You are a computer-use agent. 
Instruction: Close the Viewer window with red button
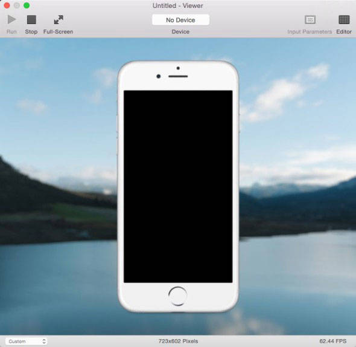click(x=7, y=5)
